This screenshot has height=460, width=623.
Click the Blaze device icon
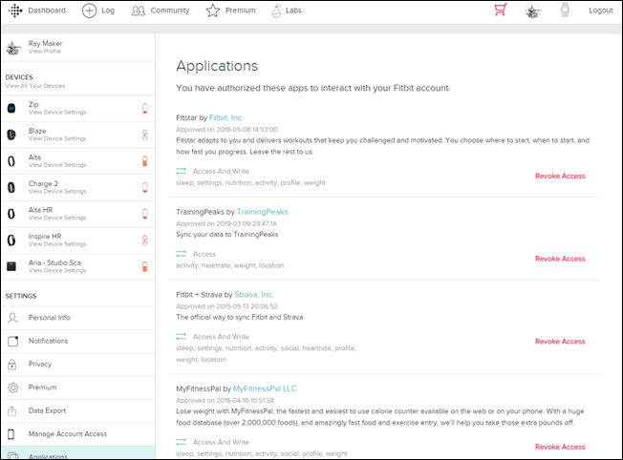pyautogui.click(x=11, y=135)
